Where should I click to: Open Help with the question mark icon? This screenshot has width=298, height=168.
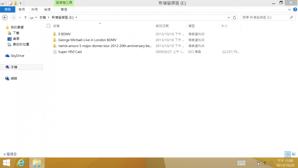click(295, 9)
